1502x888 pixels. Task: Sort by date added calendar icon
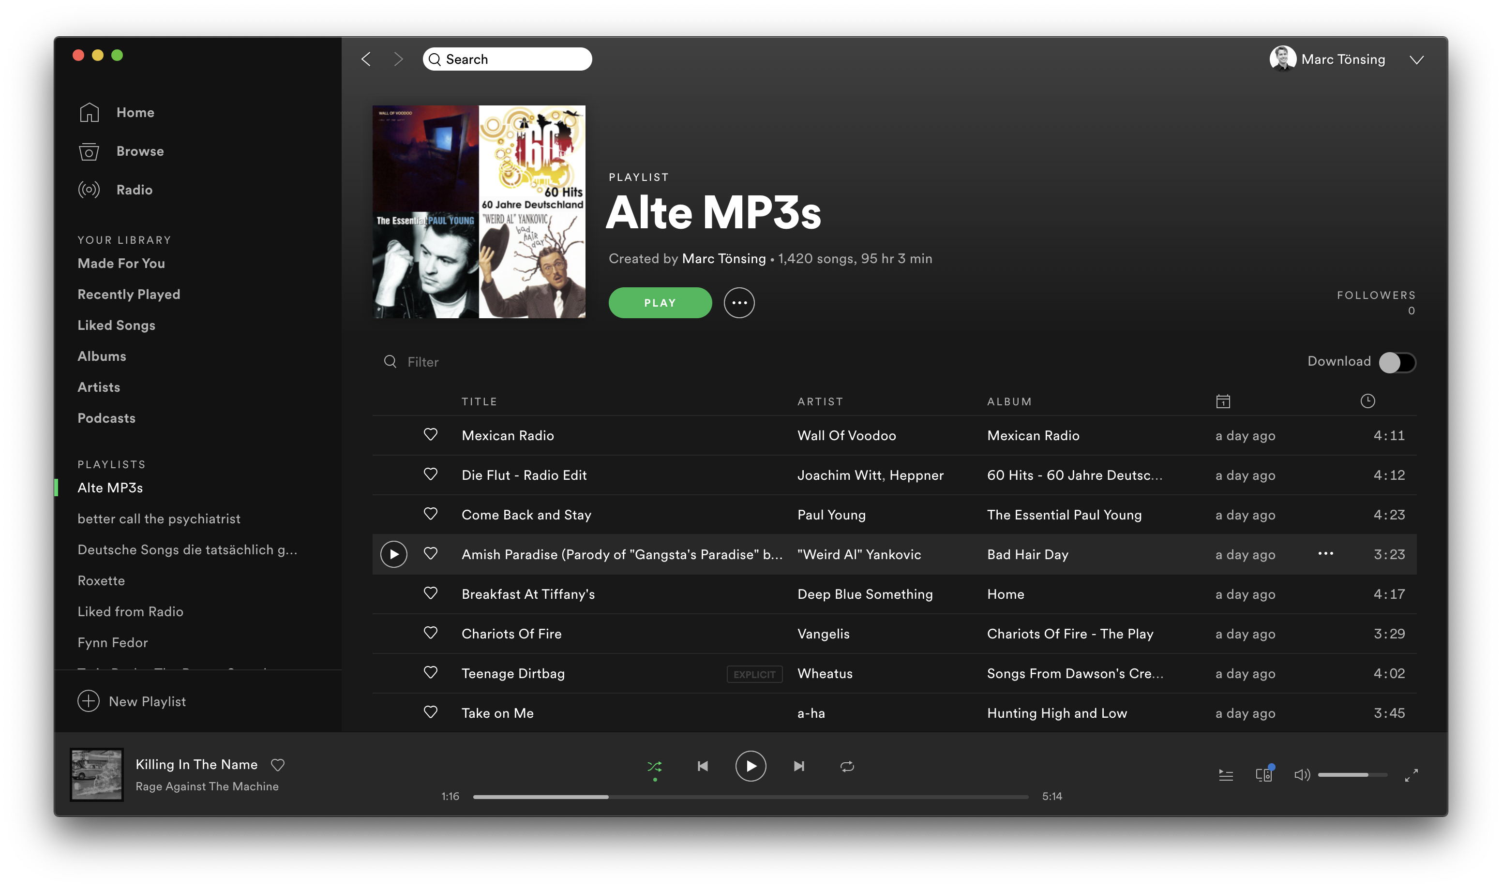coord(1223,401)
